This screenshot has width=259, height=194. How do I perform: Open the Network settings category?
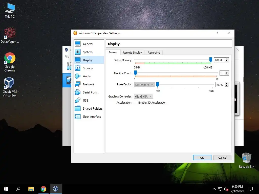[89, 84]
